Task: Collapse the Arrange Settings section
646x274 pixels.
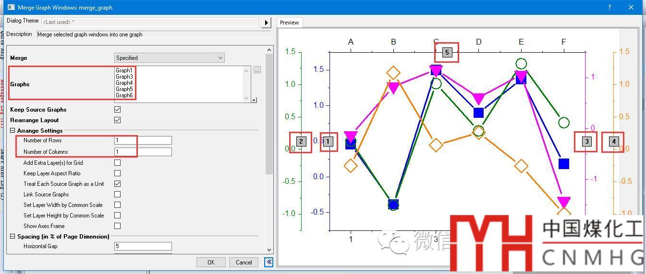Action: [12, 131]
